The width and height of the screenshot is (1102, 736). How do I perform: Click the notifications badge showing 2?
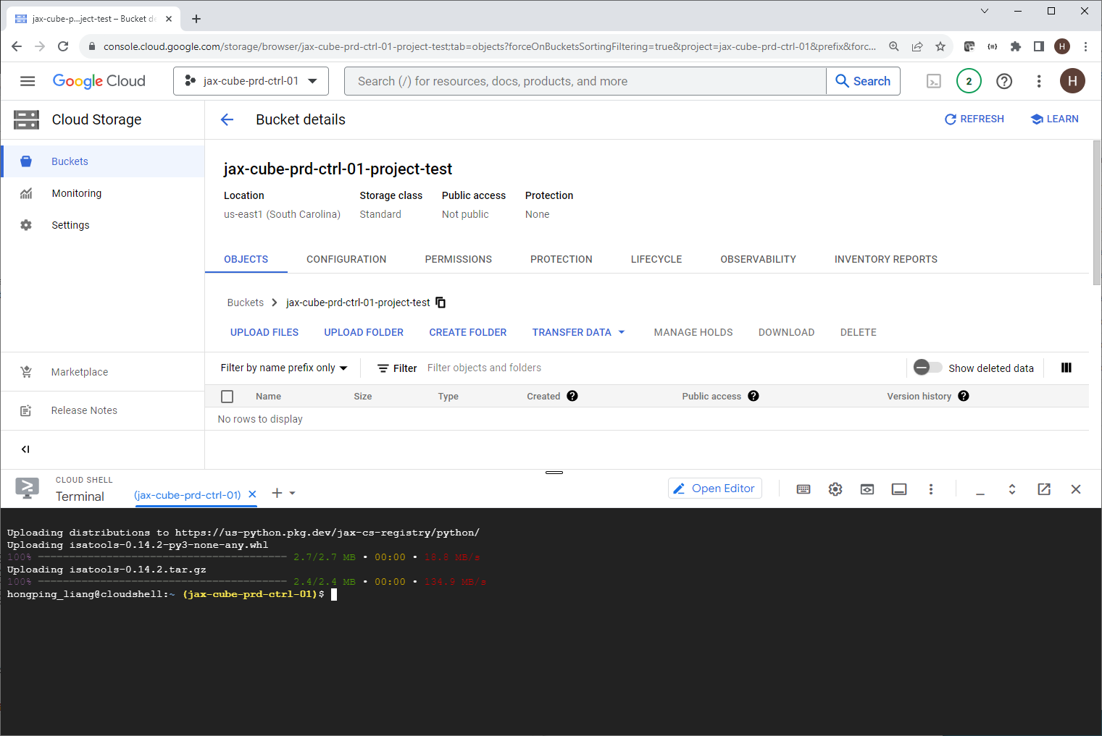969,81
